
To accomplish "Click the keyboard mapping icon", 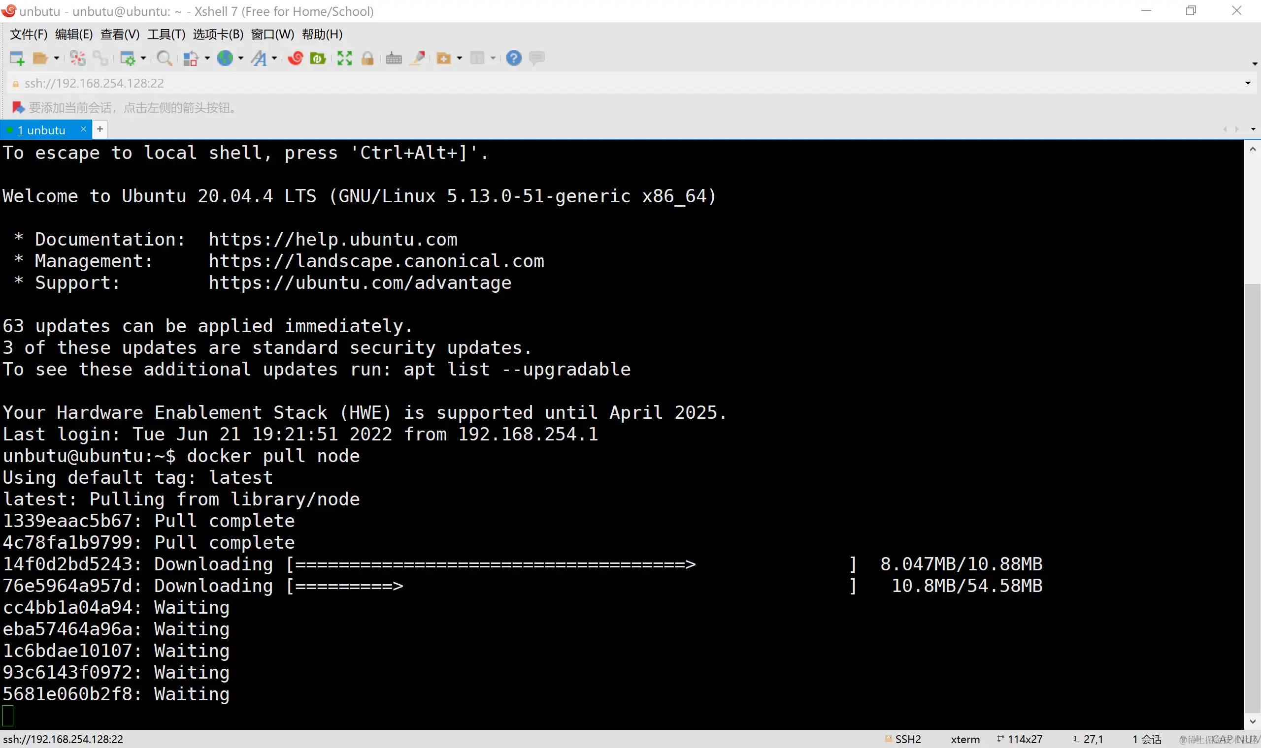I will pos(394,58).
